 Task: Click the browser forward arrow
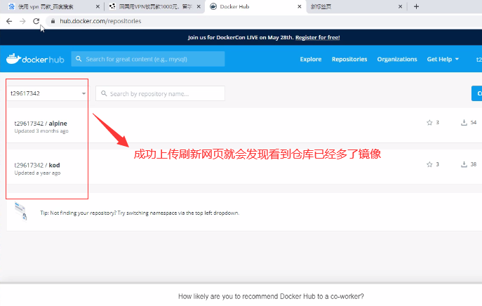pos(22,21)
